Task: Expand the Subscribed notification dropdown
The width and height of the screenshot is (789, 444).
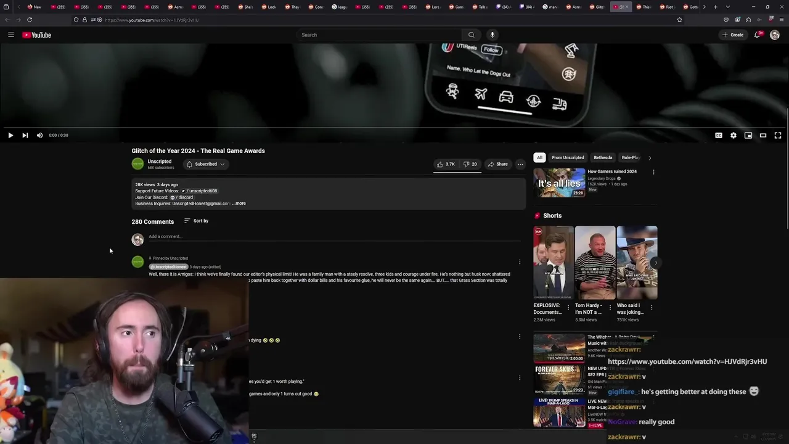Action: tap(205, 164)
